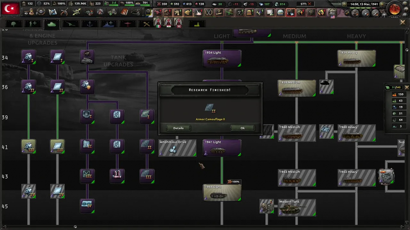410x230 pixels.
Task: Select the 1940 Medium tank technology
Action: 297,133
